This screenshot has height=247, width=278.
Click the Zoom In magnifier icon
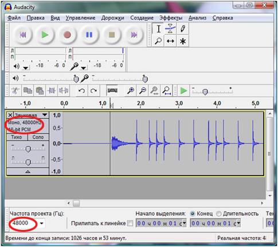click(x=131, y=90)
